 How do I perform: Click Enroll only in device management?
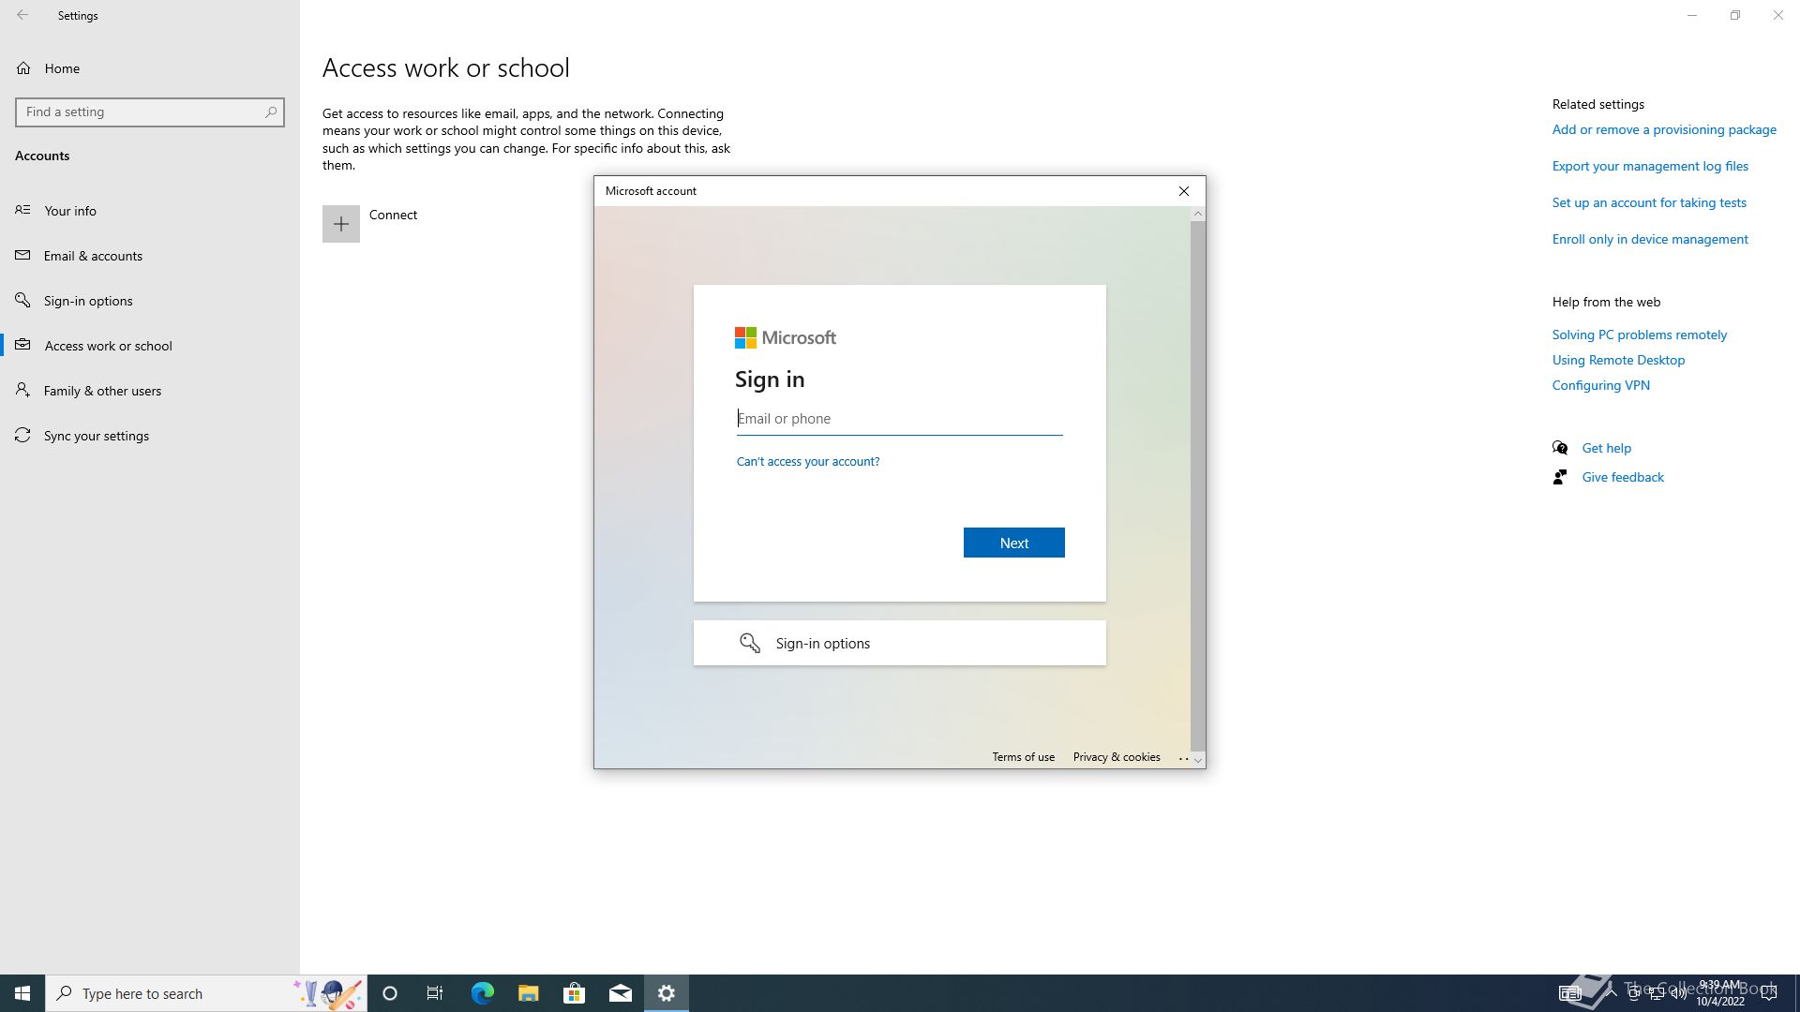(1650, 239)
